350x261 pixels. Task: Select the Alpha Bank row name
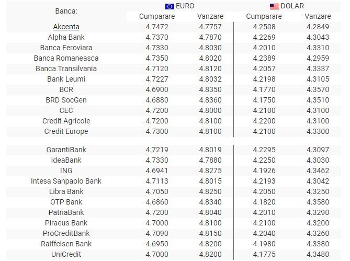pyautogui.click(x=66, y=37)
